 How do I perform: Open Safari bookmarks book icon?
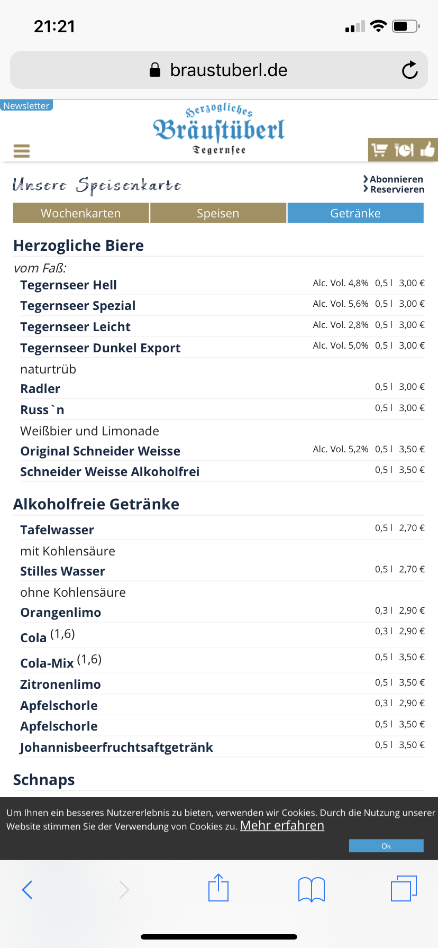[x=312, y=889]
